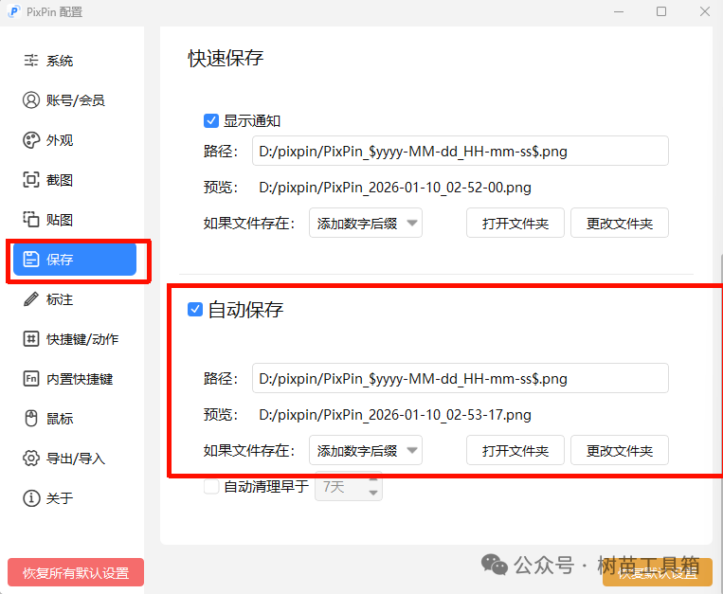Open 鼠标 mouse settings
The image size is (723, 594).
click(x=75, y=419)
